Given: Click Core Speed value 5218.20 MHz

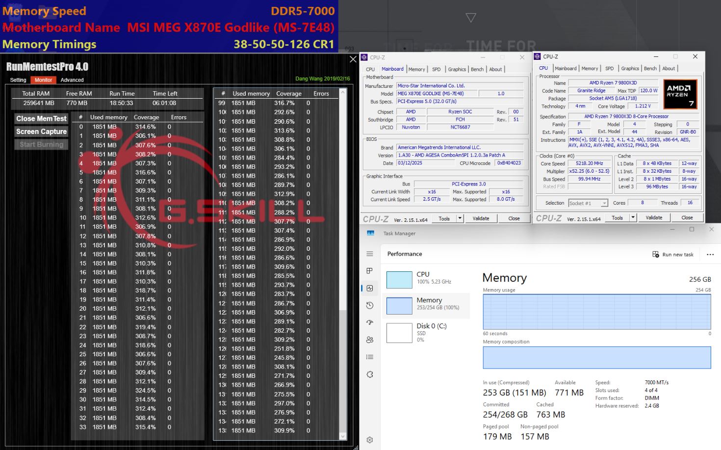Looking at the screenshot, I should click(x=589, y=163).
